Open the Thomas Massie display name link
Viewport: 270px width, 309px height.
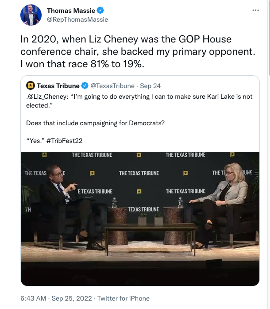71,11
